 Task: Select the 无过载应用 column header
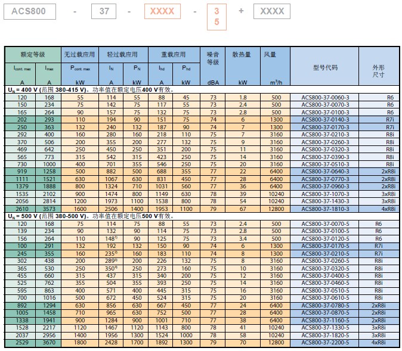point(79,54)
